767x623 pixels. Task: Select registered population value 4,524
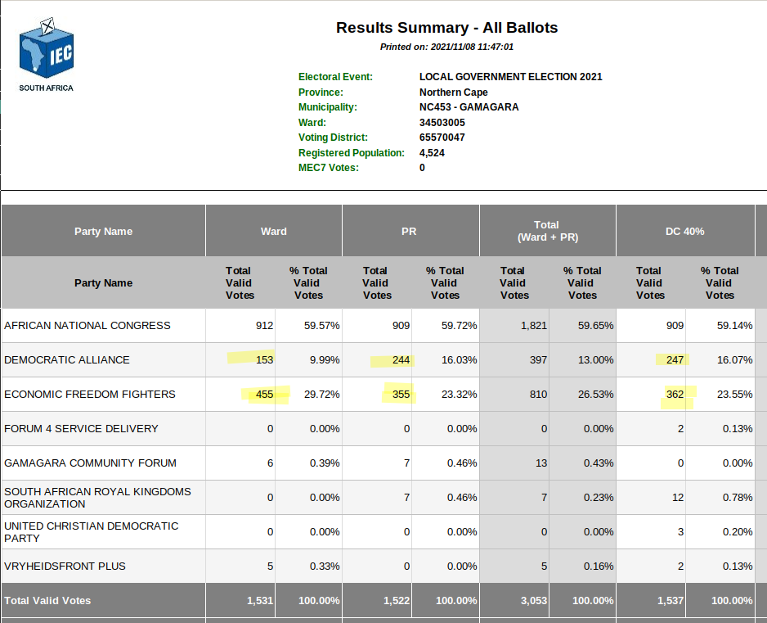432,153
